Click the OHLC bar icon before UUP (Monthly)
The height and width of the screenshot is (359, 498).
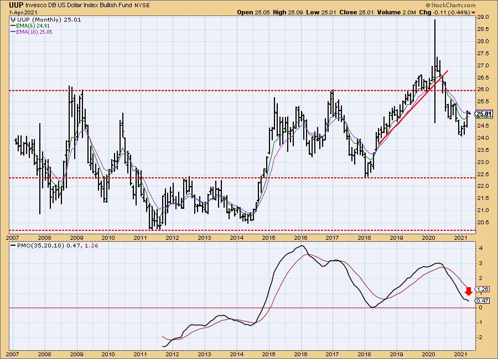coord(13,20)
